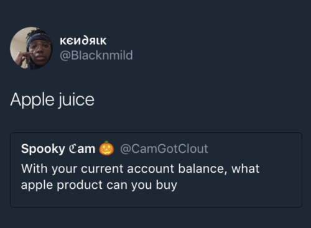Viewport: 311px width, 228px height.
Task: Click the Spooky Cam display name
Action: coord(58,149)
